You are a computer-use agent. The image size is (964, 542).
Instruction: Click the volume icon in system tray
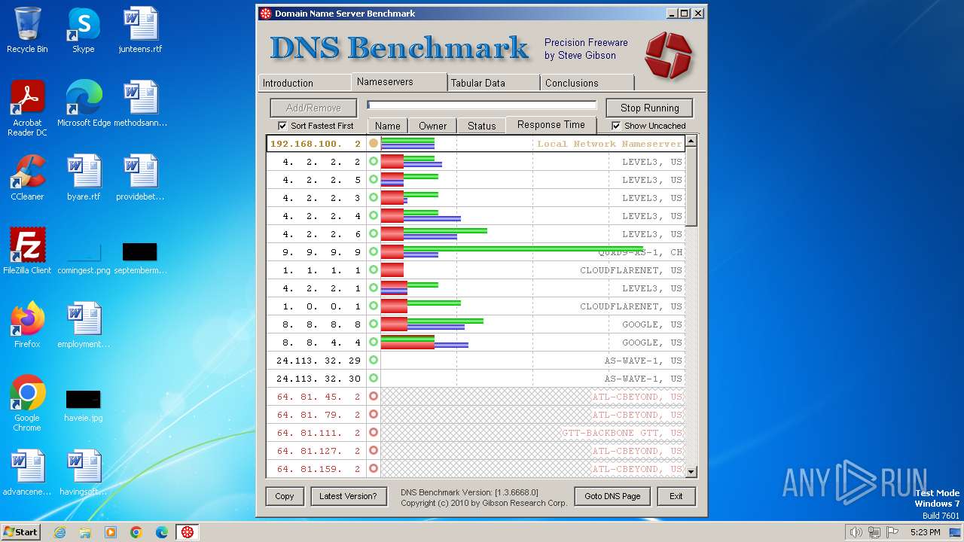pyautogui.click(x=856, y=532)
